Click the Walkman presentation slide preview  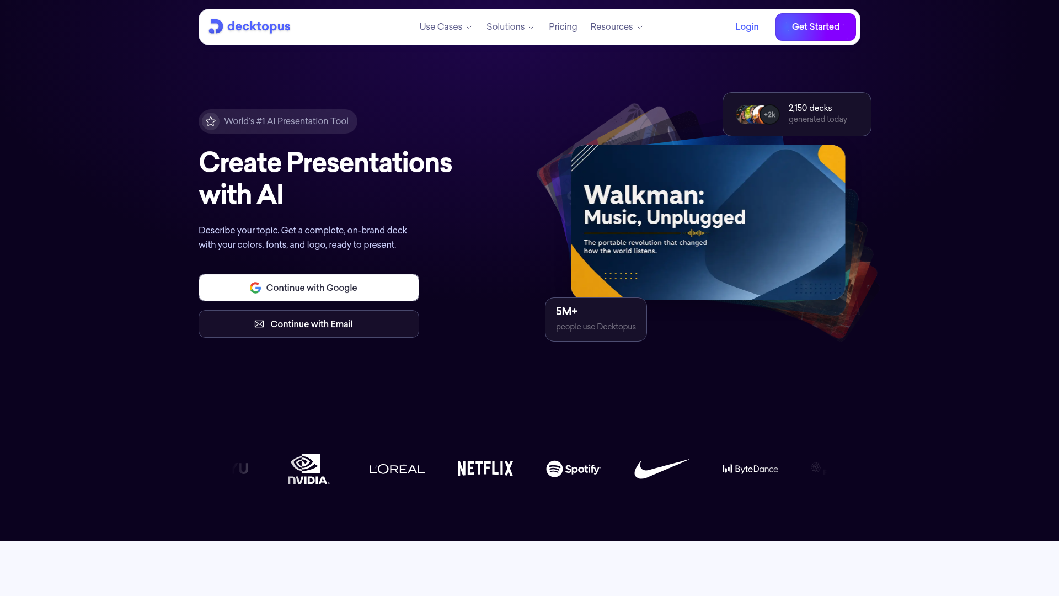(708, 222)
